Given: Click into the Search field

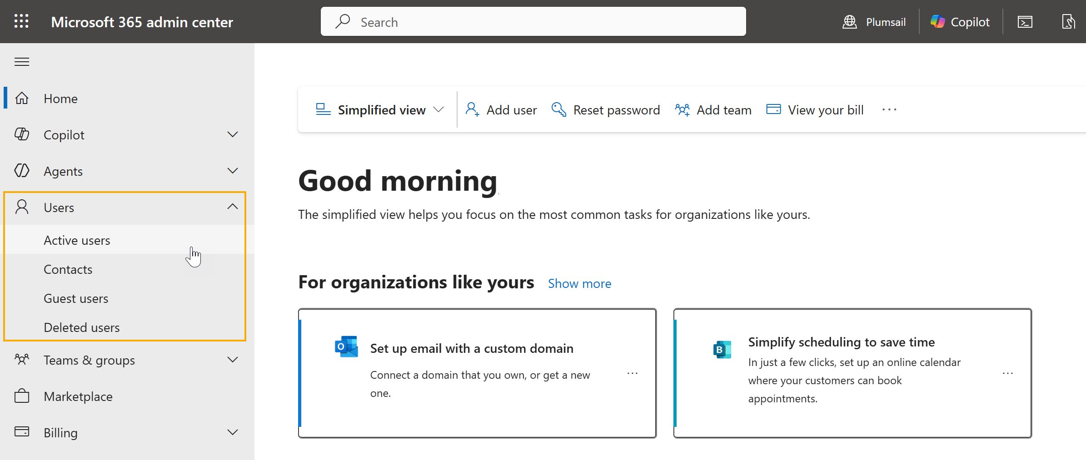Looking at the screenshot, I should 533,21.
